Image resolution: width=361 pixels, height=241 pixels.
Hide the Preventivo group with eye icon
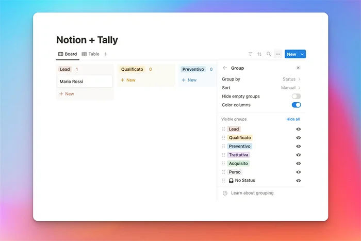299,147
